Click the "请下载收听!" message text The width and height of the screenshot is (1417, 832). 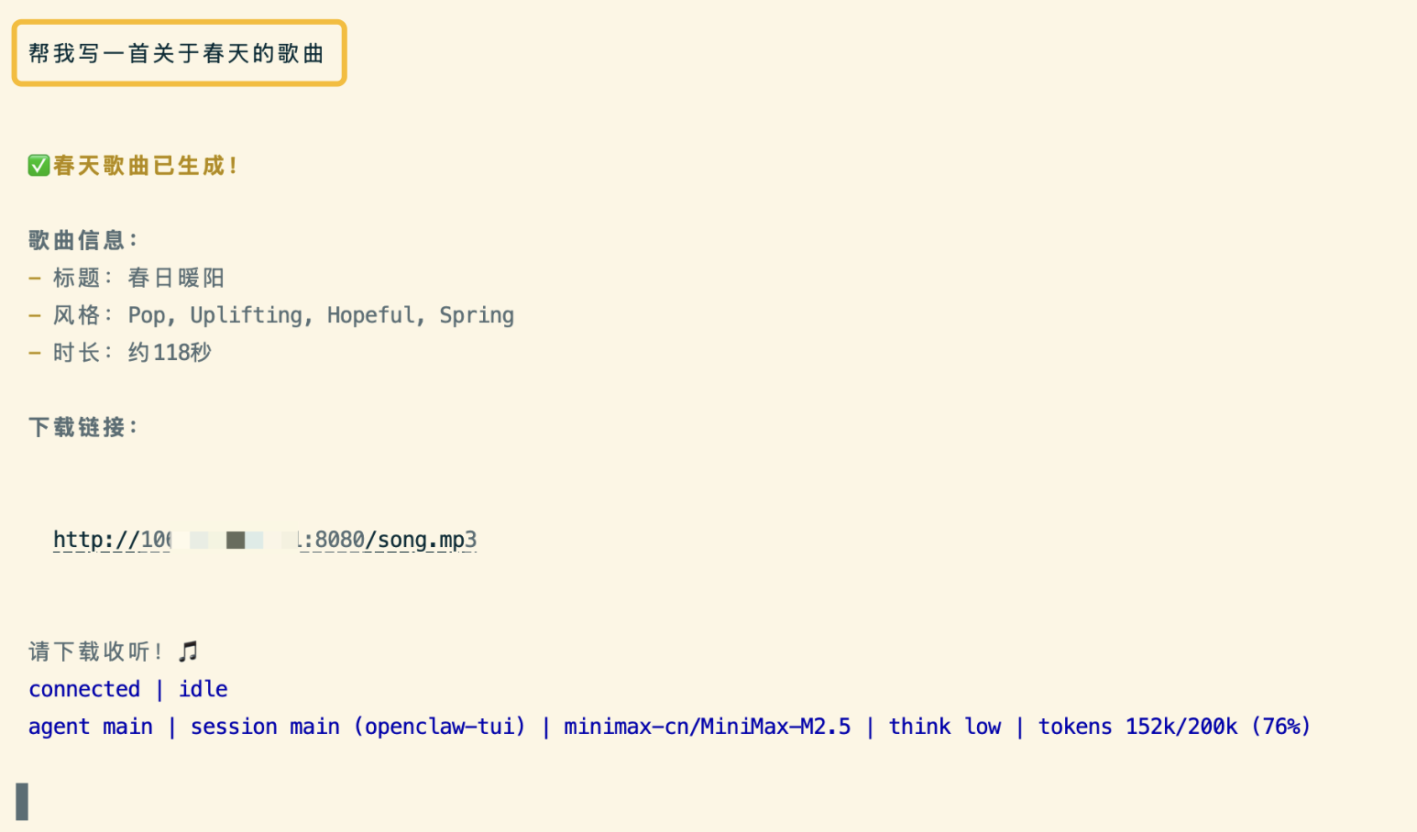(95, 651)
